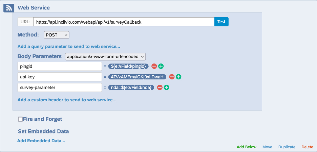317x152 pixels.
Task: Click Add a custom header link
Action: pyautogui.click(x=67, y=100)
